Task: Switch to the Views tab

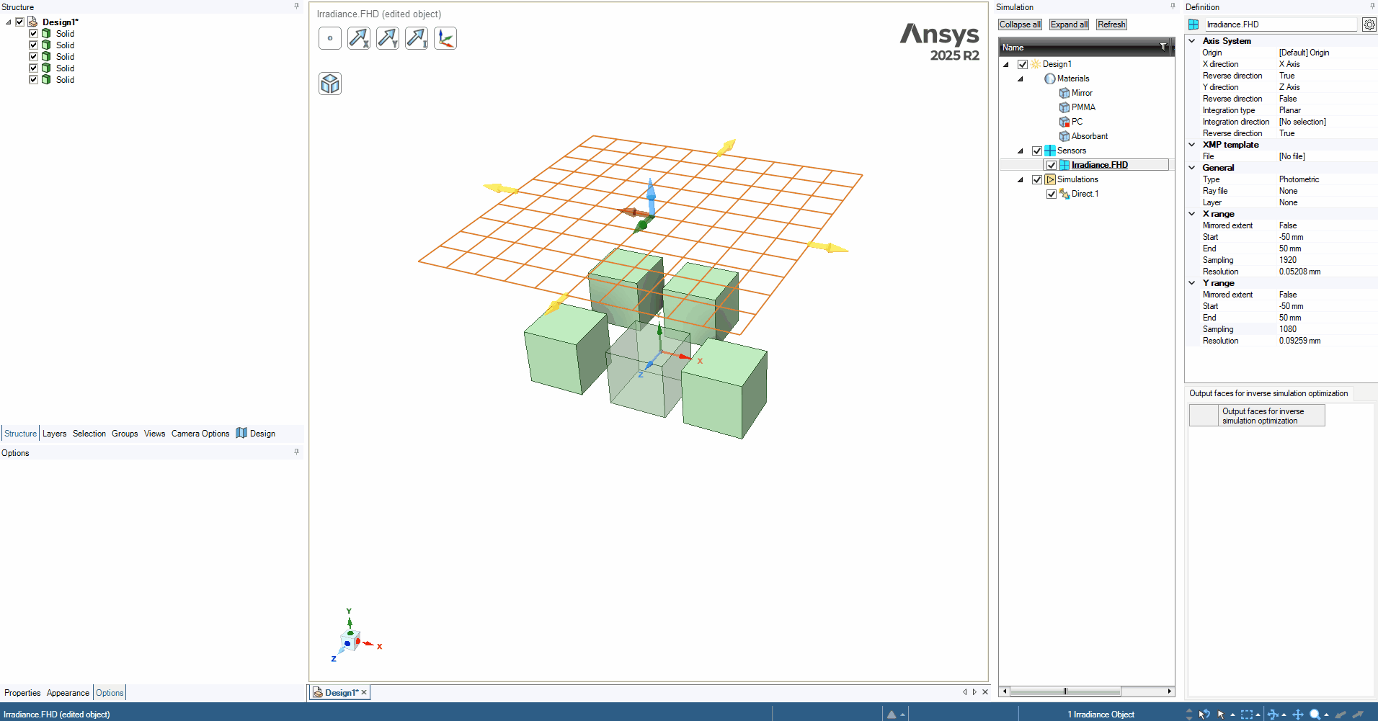Action: point(155,434)
